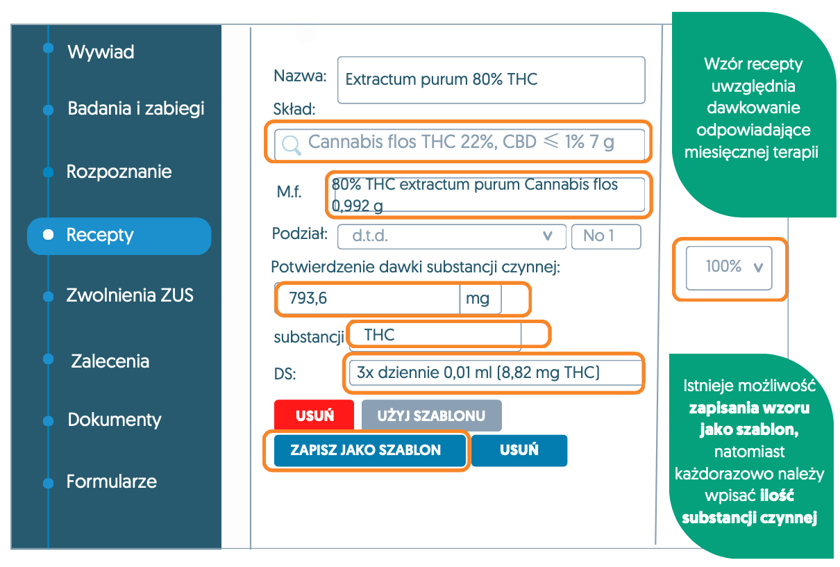Navigate to Zwolnienia ZUS
The width and height of the screenshot is (840, 567).
coord(129,295)
